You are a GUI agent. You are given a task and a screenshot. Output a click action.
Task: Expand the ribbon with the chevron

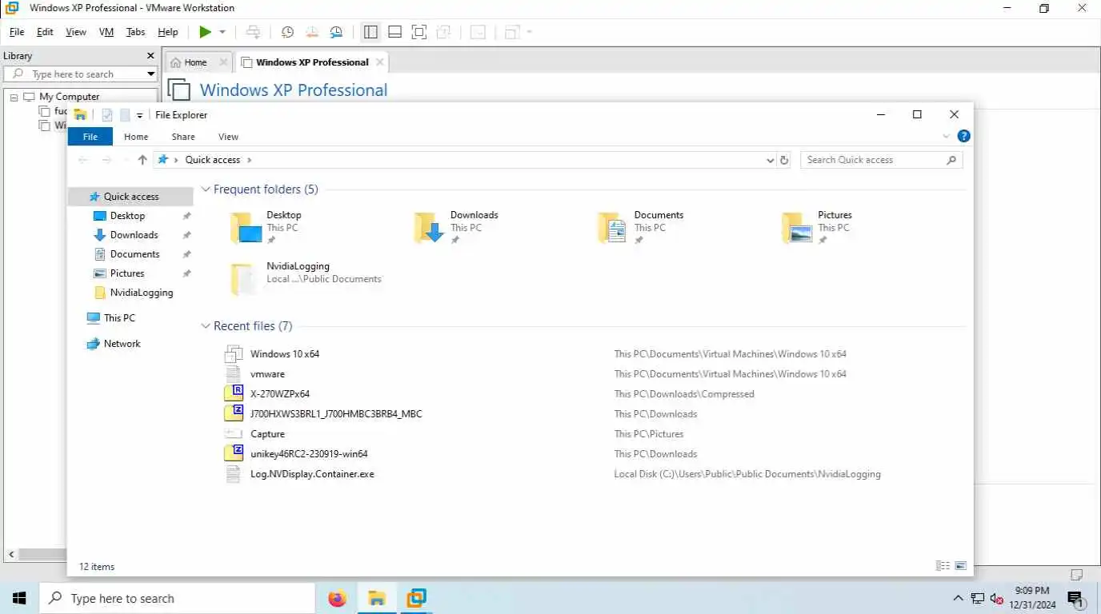(947, 137)
